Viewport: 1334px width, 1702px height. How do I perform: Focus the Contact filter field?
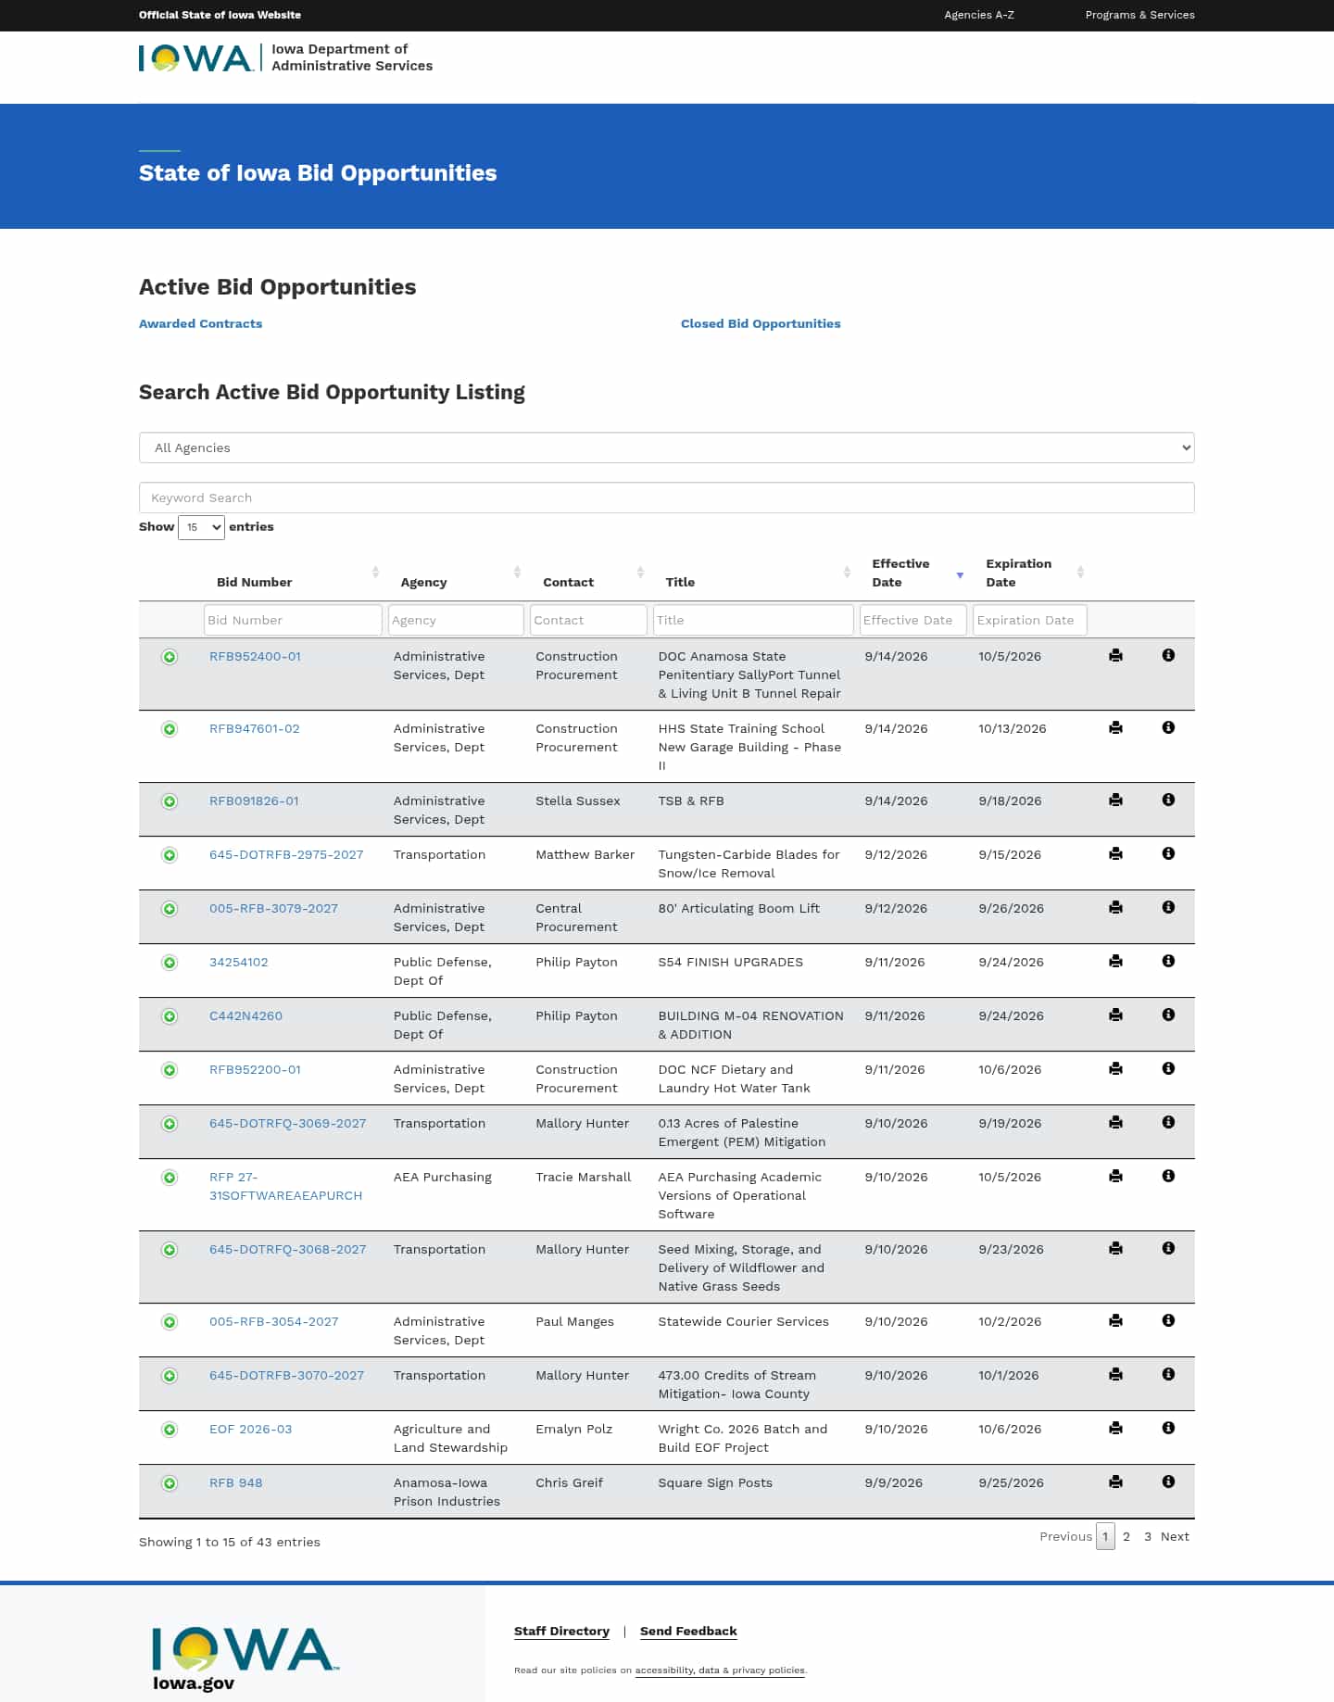pos(588,620)
